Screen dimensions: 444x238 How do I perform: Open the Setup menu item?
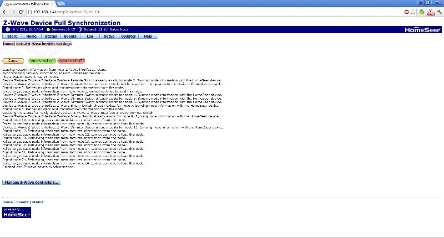tap(109, 36)
